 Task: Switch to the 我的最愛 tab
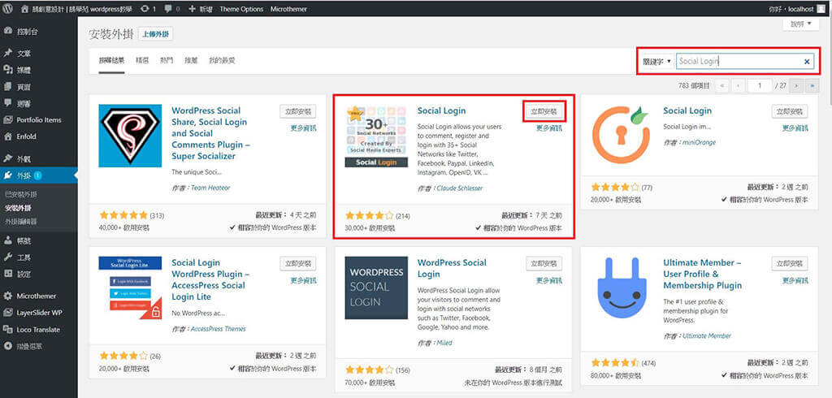tap(222, 60)
